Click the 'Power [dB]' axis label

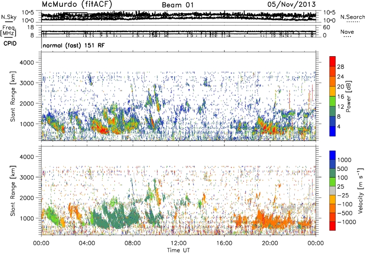348,96
